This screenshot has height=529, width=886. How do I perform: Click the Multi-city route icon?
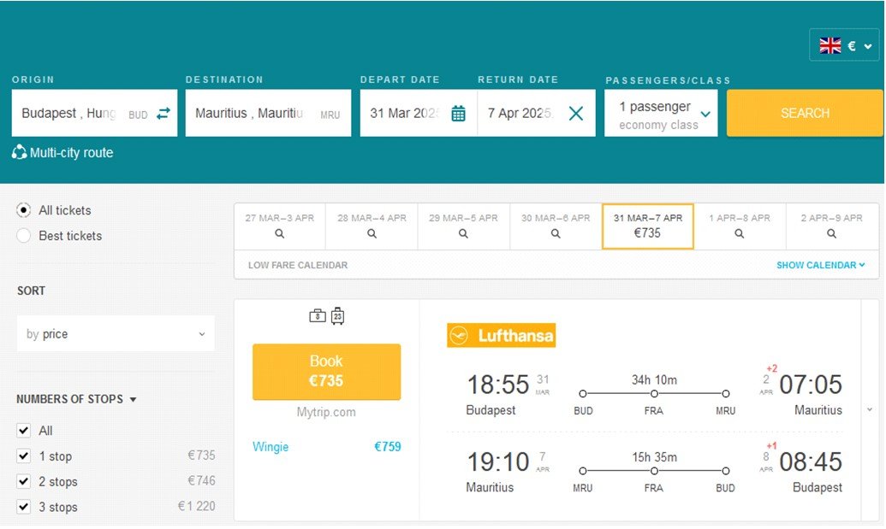(x=19, y=152)
